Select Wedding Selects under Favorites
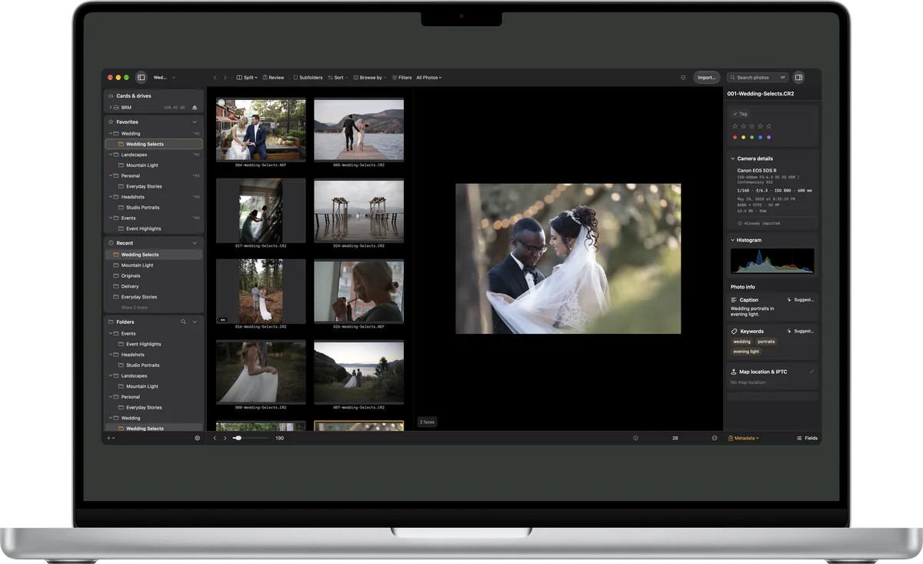The image size is (923, 564). coord(155,144)
